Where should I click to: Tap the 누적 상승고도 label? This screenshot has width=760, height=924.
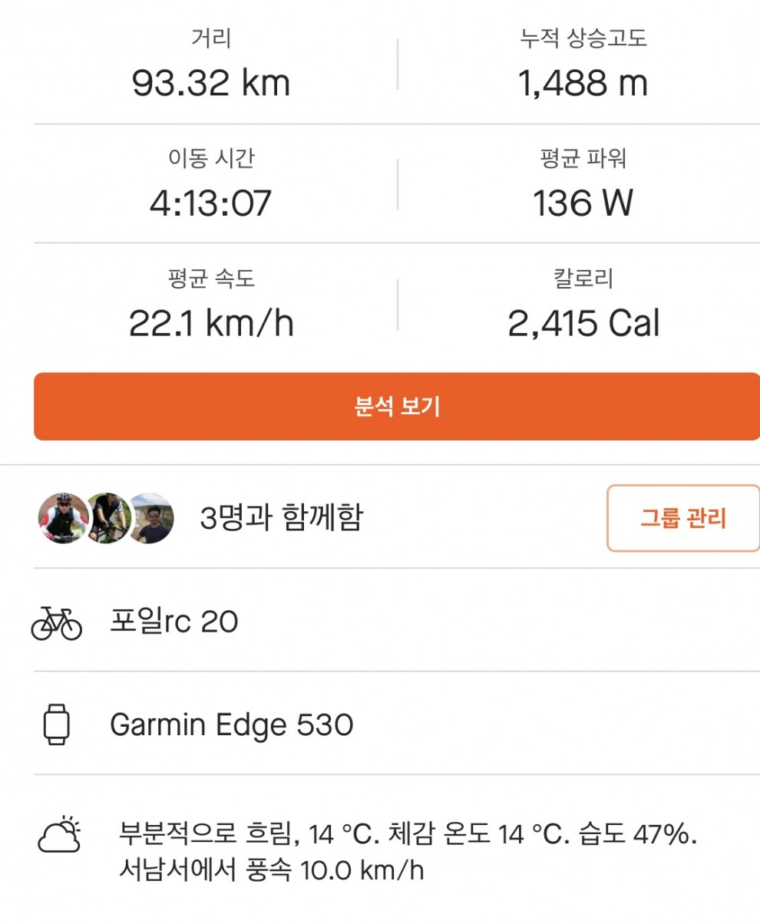pyautogui.click(x=583, y=38)
